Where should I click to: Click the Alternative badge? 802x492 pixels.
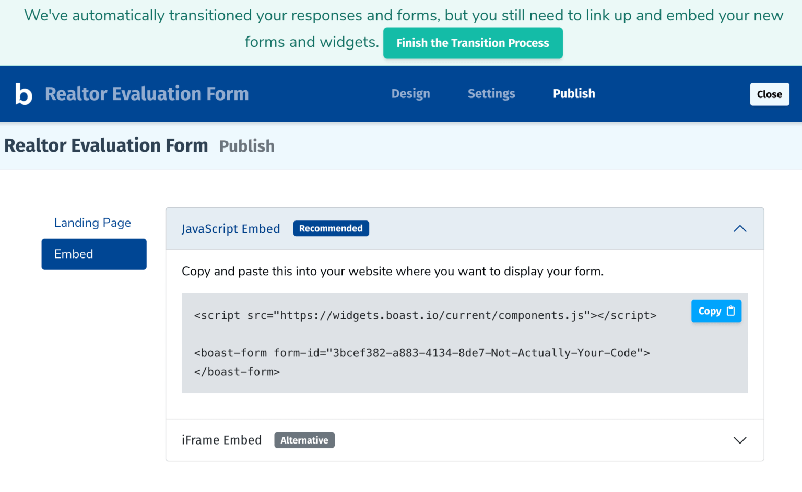304,440
